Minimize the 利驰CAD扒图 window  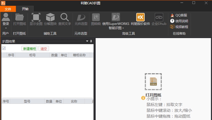(182, 3)
